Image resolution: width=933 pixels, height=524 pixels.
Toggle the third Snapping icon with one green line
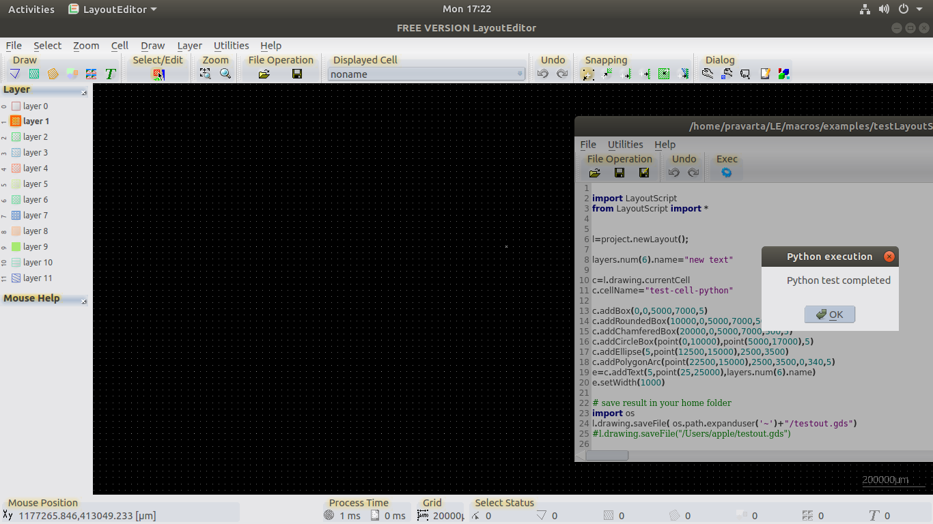tap(626, 74)
